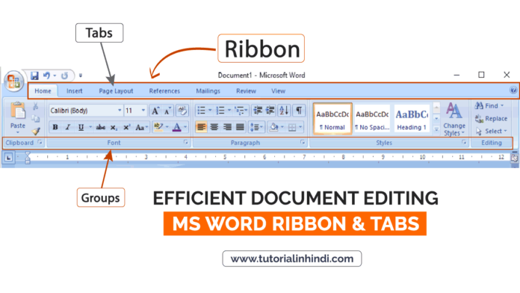Open the Insert tab
The height and width of the screenshot is (293, 520).
click(x=74, y=91)
